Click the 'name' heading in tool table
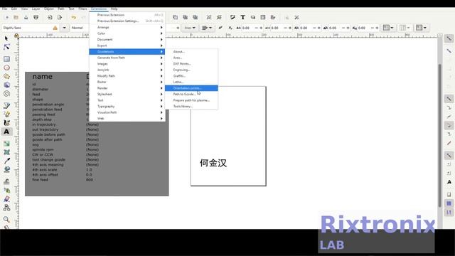The width and height of the screenshot is (455, 256). coord(43,77)
